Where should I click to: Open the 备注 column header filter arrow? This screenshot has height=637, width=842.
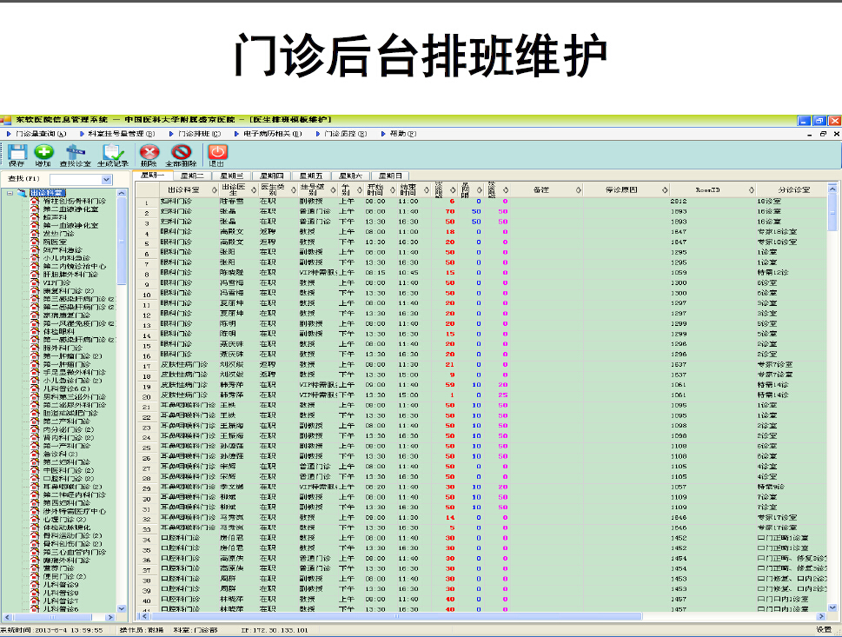[575, 189]
